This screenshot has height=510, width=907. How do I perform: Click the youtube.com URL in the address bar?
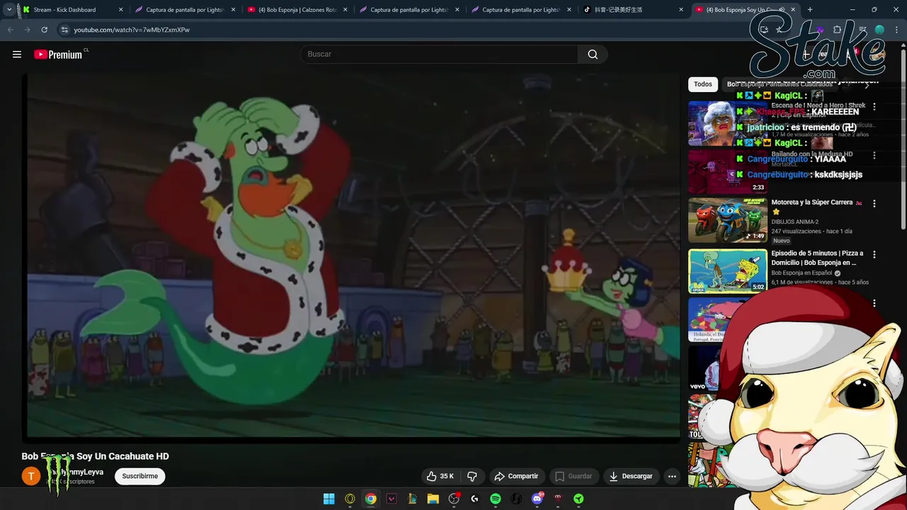click(x=132, y=30)
